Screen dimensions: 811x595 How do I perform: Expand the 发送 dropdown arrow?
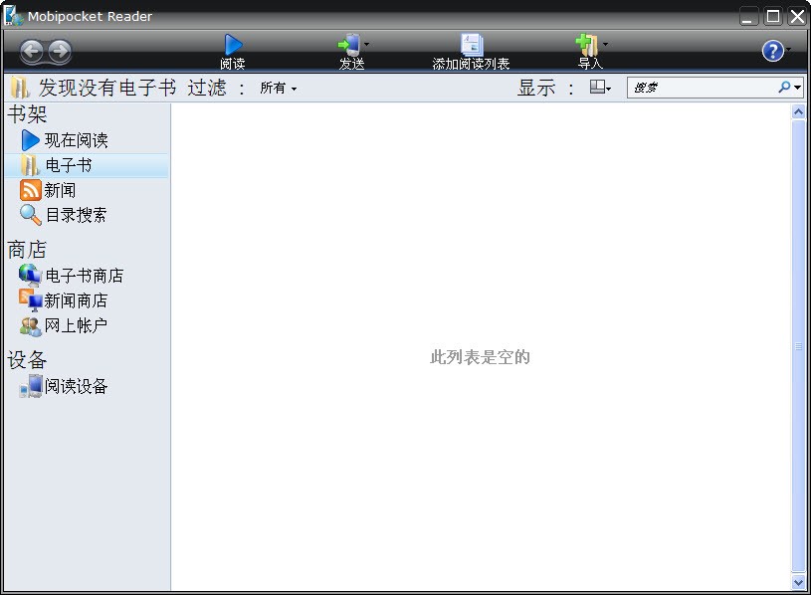(364, 45)
